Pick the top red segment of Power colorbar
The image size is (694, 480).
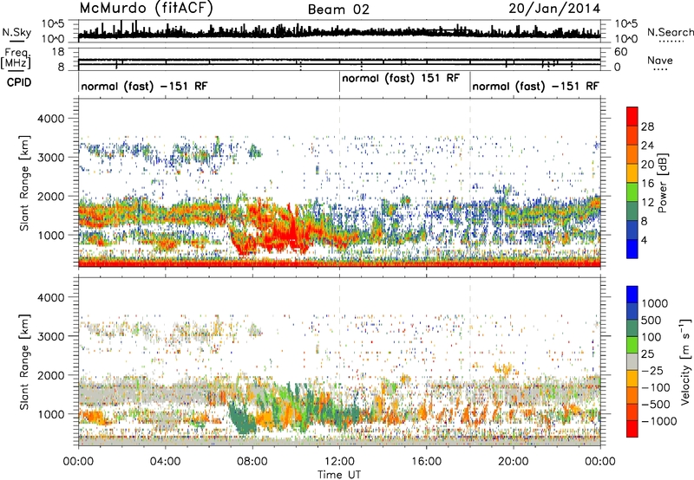tap(632, 116)
